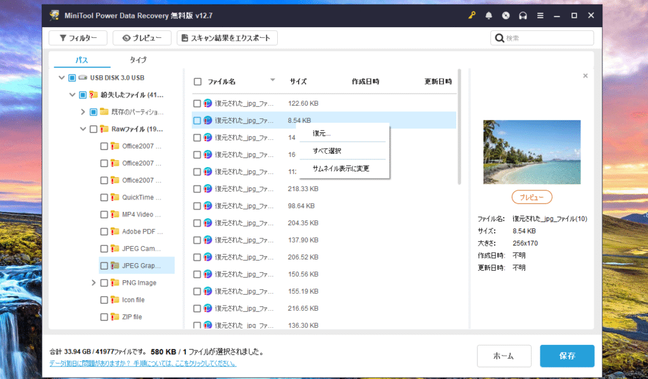The height and width of the screenshot is (379, 648).
Task: Expand the 既存のパーティション node
Action: (x=83, y=112)
